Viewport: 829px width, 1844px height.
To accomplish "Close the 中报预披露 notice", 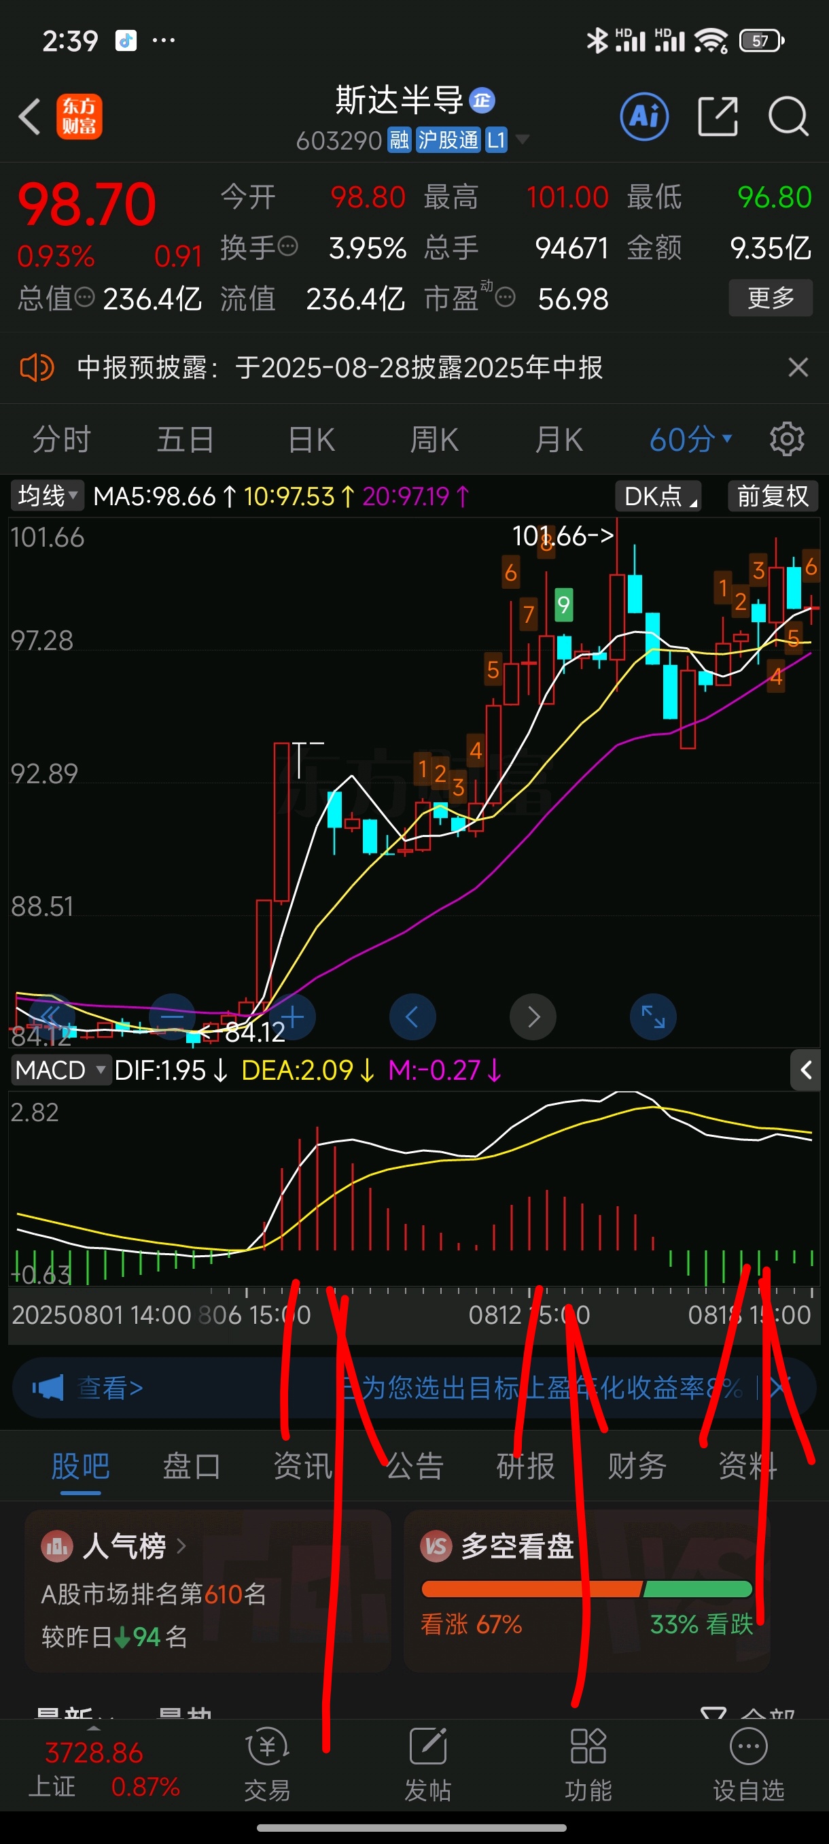I will point(798,367).
